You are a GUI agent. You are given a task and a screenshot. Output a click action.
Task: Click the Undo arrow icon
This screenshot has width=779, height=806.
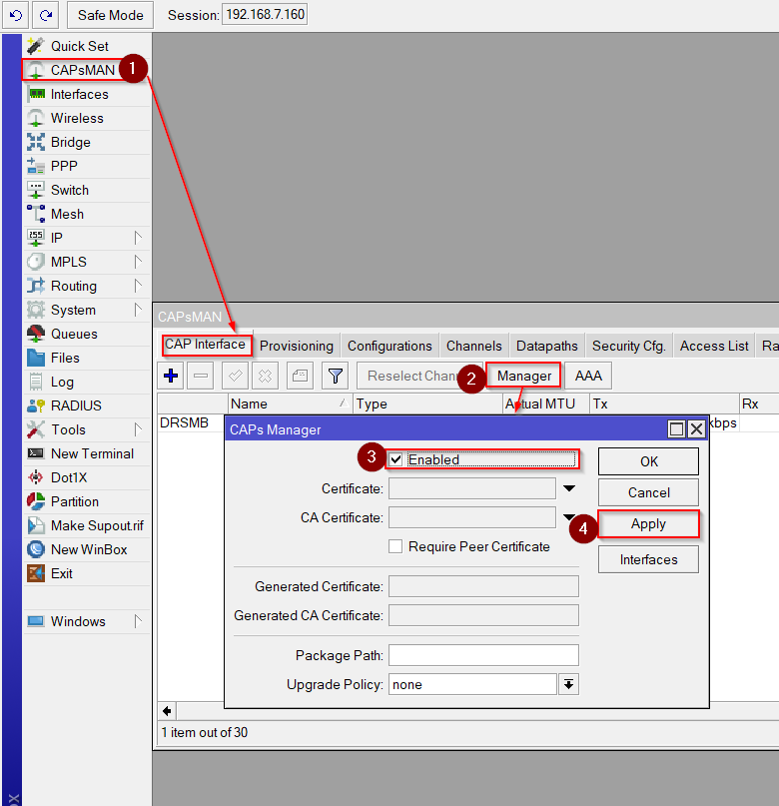pos(14,15)
